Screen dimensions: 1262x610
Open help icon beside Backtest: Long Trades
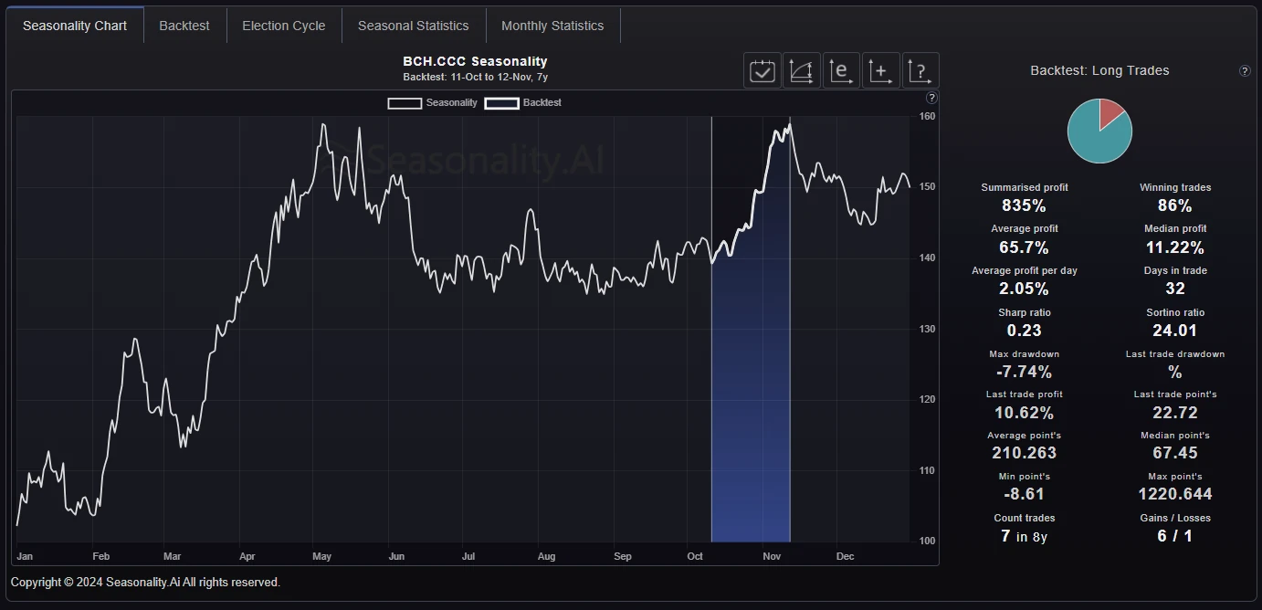point(1245,71)
